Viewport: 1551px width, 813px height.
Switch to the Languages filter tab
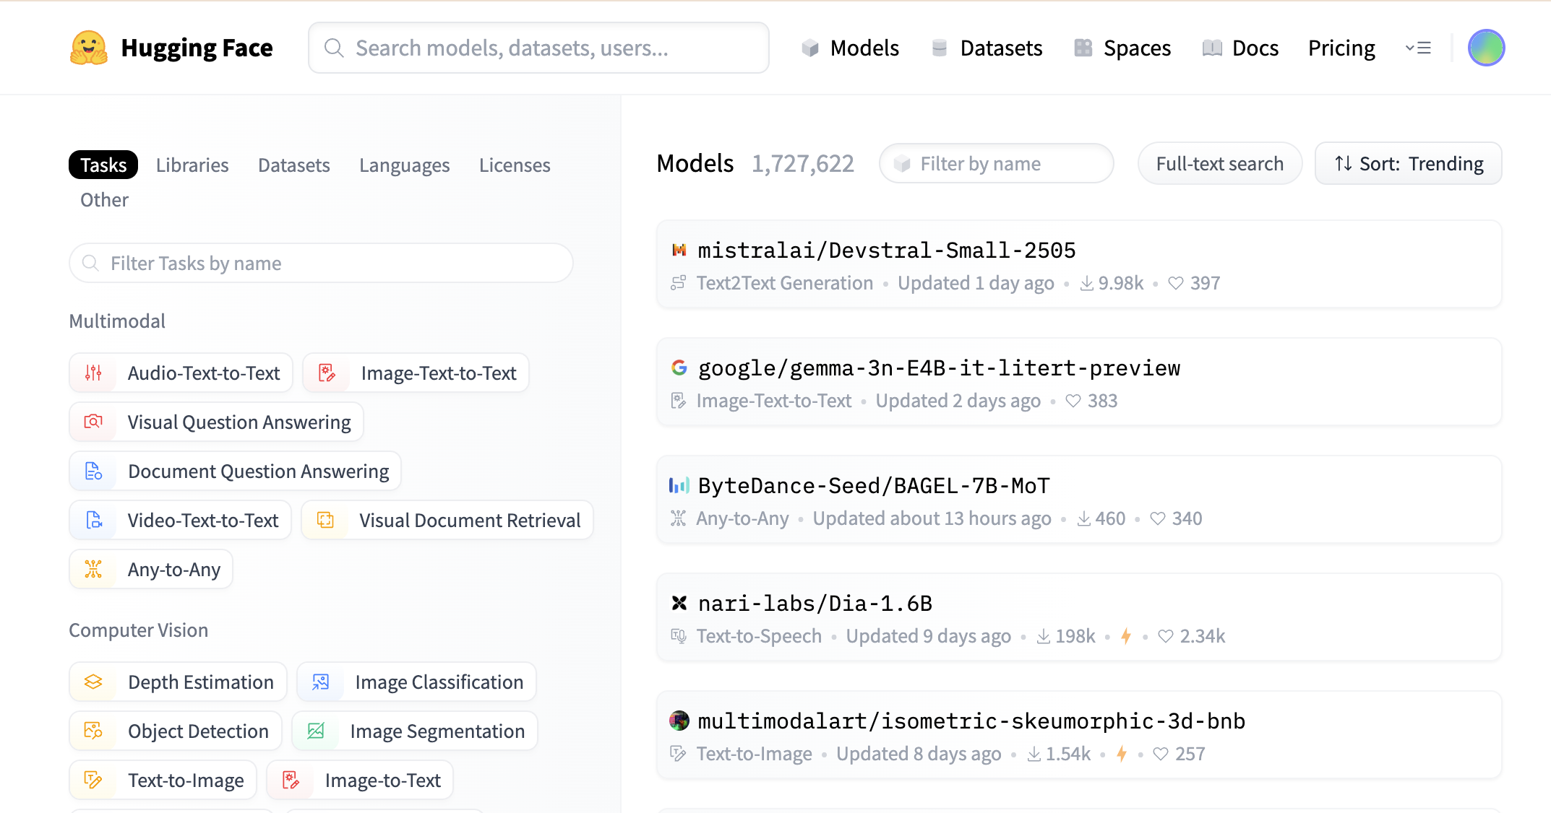pyautogui.click(x=405, y=165)
